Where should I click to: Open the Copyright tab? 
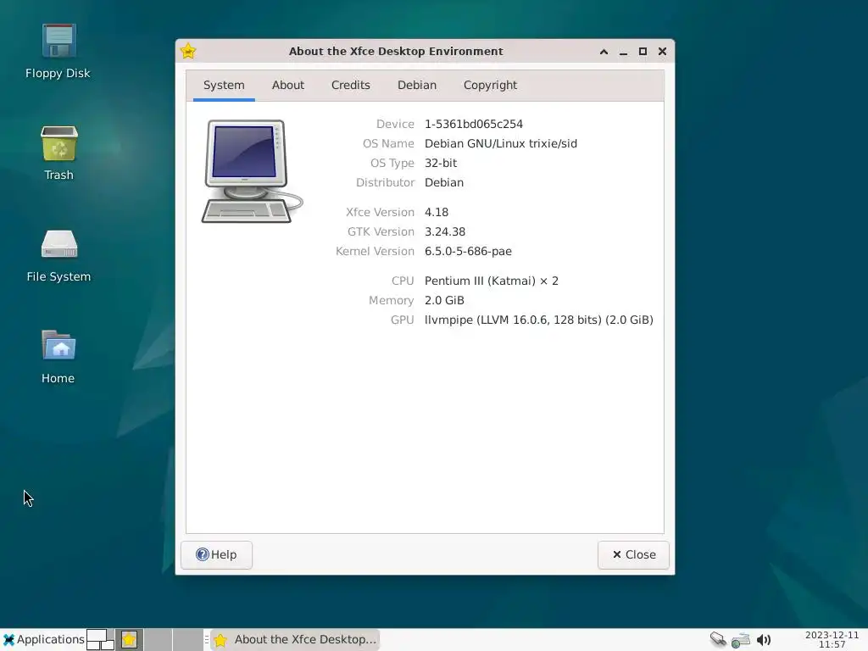click(490, 86)
